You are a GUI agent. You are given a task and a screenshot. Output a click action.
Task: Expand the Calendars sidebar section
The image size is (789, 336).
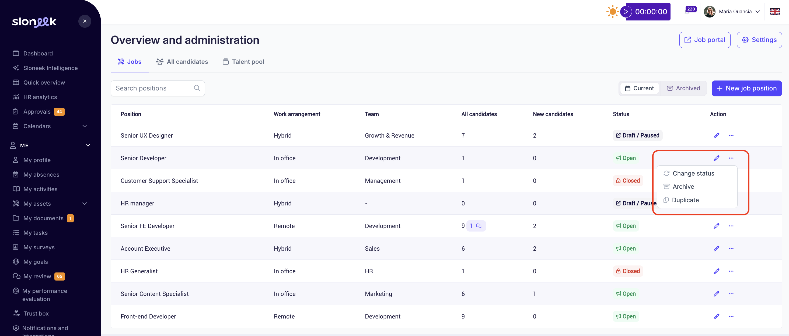(x=85, y=126)
